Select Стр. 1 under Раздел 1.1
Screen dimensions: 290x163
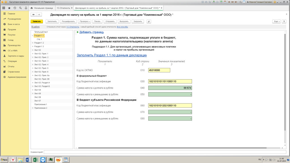tap(39, 39)
